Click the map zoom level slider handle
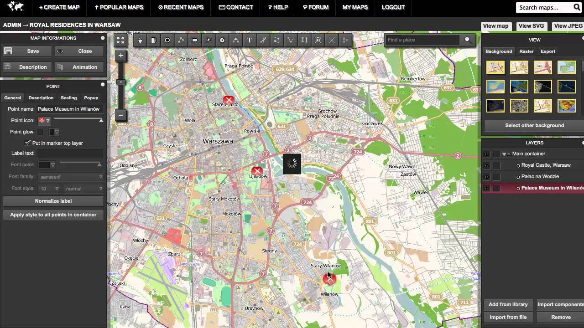The image size is (584, 328). click(120, 82)
